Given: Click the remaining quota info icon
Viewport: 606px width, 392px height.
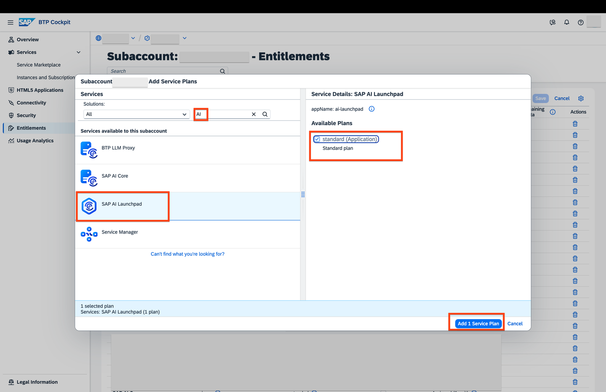Looking at the screenshot, I should pos(553,112).
